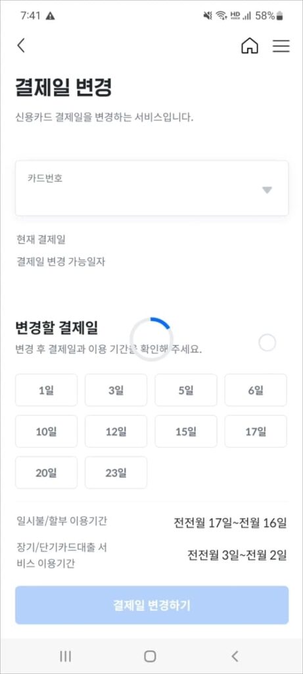Select 1일 as payment date
The height and width of the screenshot is (674, 303).
(47, 390)
